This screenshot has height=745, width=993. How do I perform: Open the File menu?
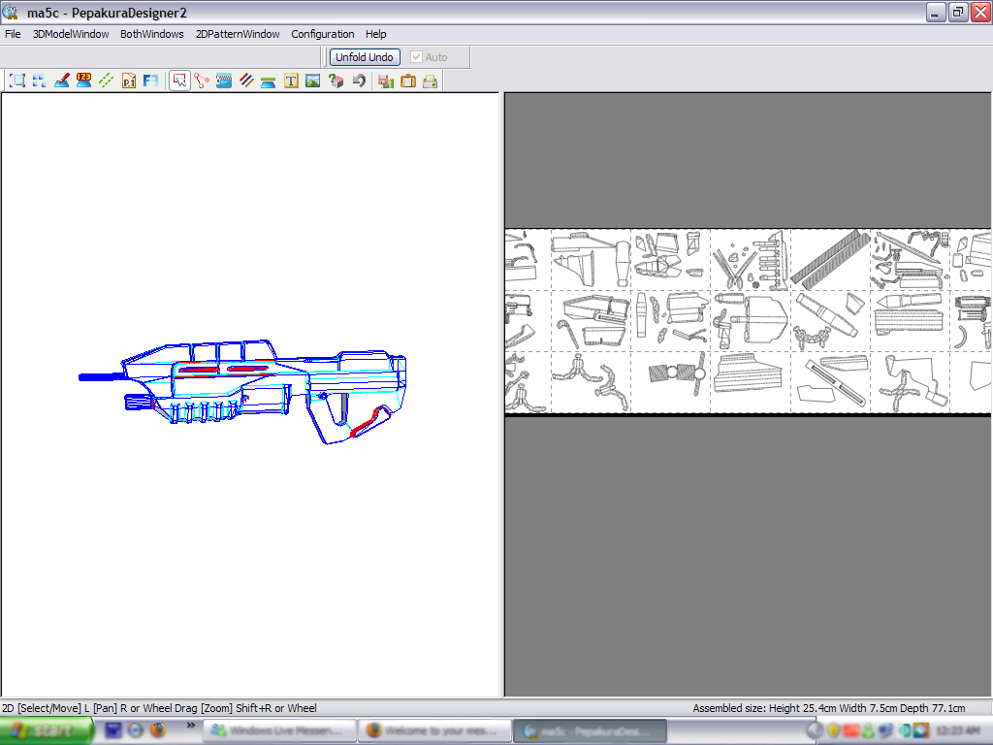[13, 34]
